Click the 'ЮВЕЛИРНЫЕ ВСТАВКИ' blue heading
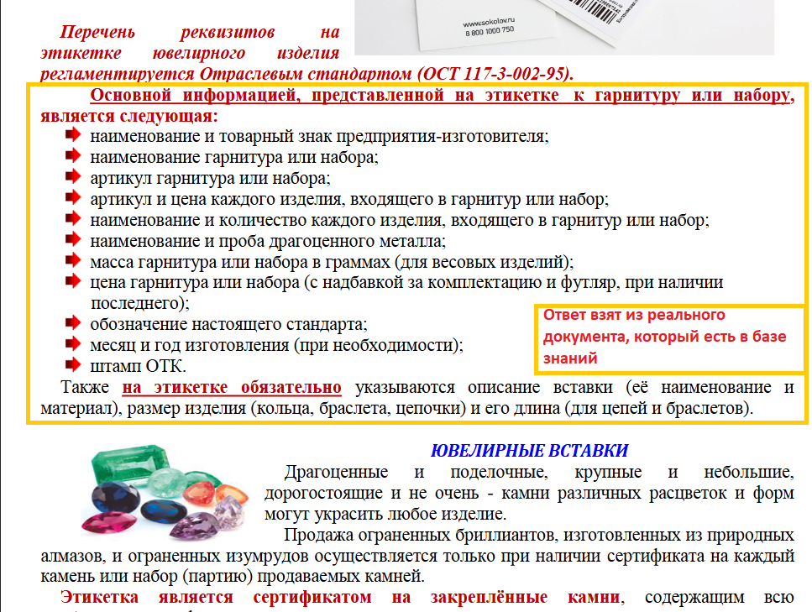Screen dimensions: 812x612 coord(529,450)
